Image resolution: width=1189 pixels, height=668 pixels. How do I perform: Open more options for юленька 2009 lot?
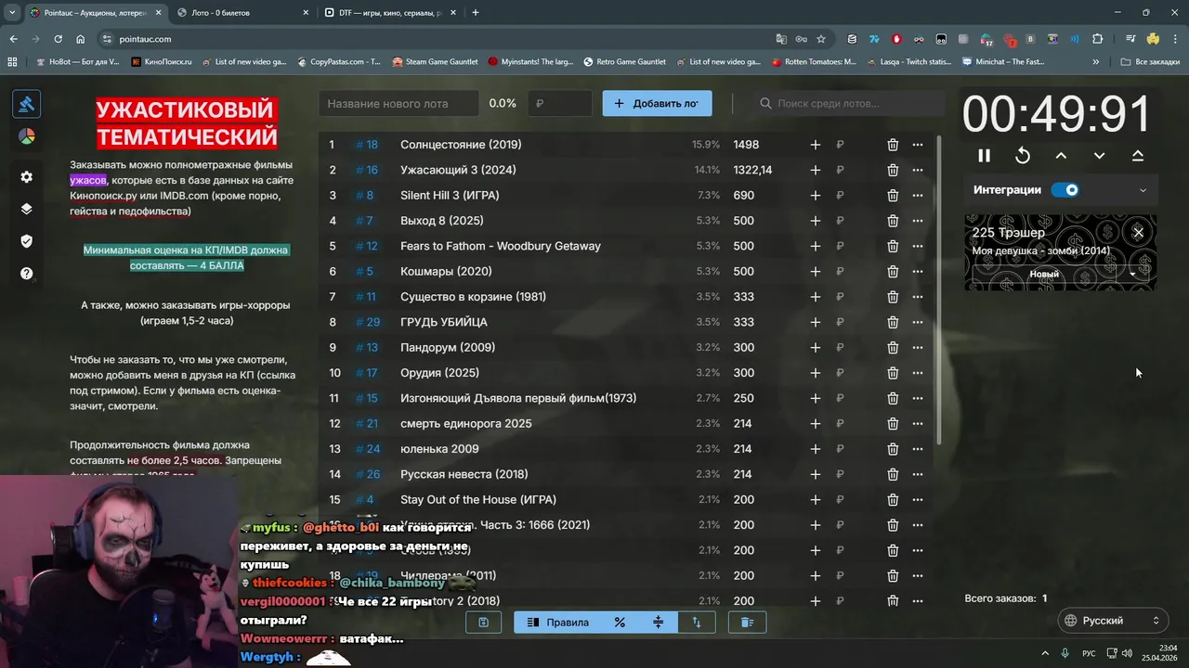point(918,449)
